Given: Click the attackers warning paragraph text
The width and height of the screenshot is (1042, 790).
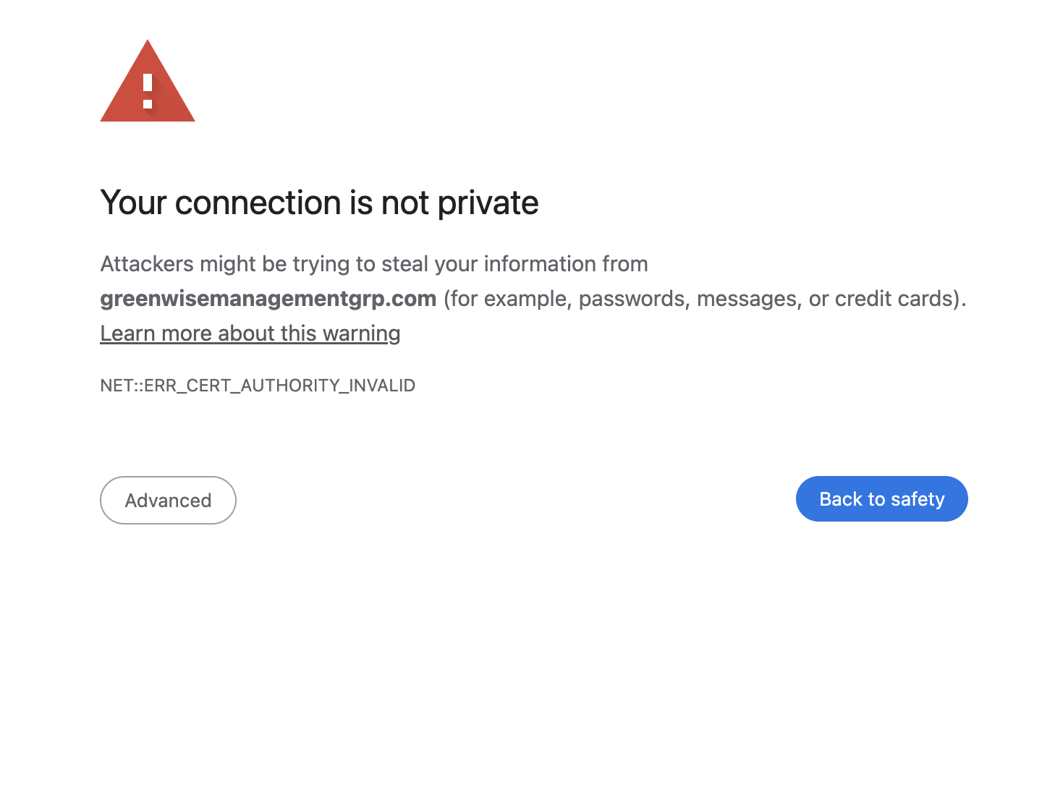Looking at the screenshot, I should point(373,264).
